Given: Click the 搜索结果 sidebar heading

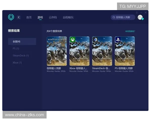Looking at the screenshot, I should pyautogui.click(x=14, y=31).
